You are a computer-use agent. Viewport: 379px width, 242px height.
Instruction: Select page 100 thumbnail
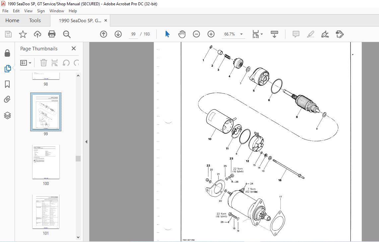[x=46, y=161]
